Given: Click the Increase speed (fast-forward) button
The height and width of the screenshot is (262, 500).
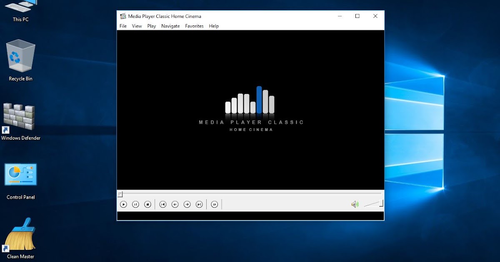Looking at the screenshot, I should [x=187, y=204].
